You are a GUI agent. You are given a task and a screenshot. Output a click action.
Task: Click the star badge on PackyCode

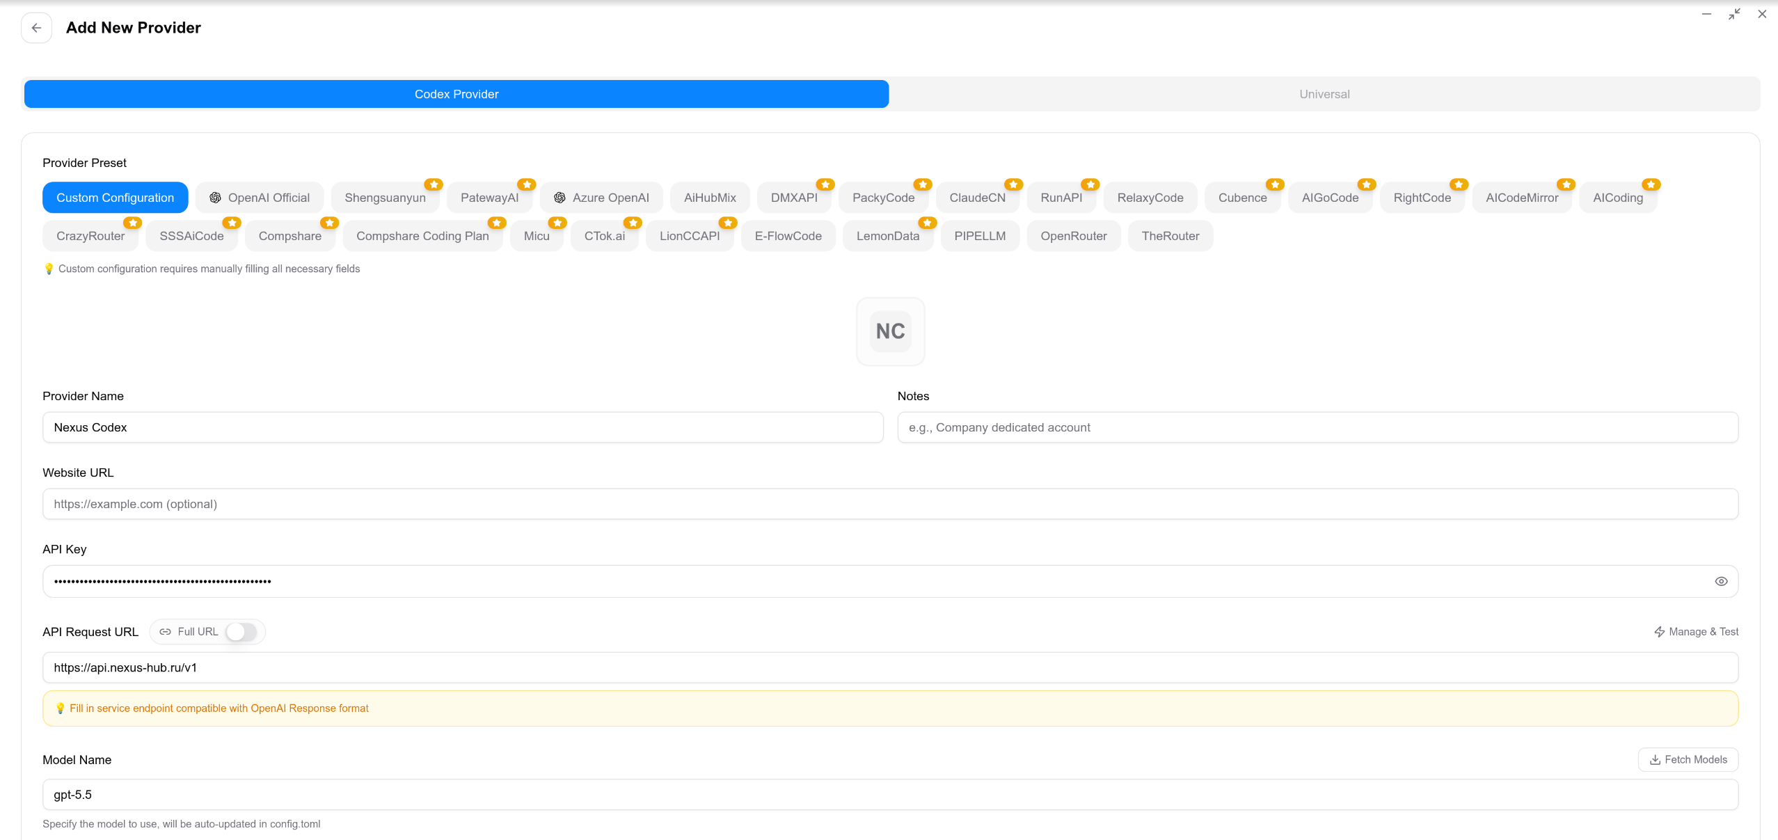[x=923, y=184]
